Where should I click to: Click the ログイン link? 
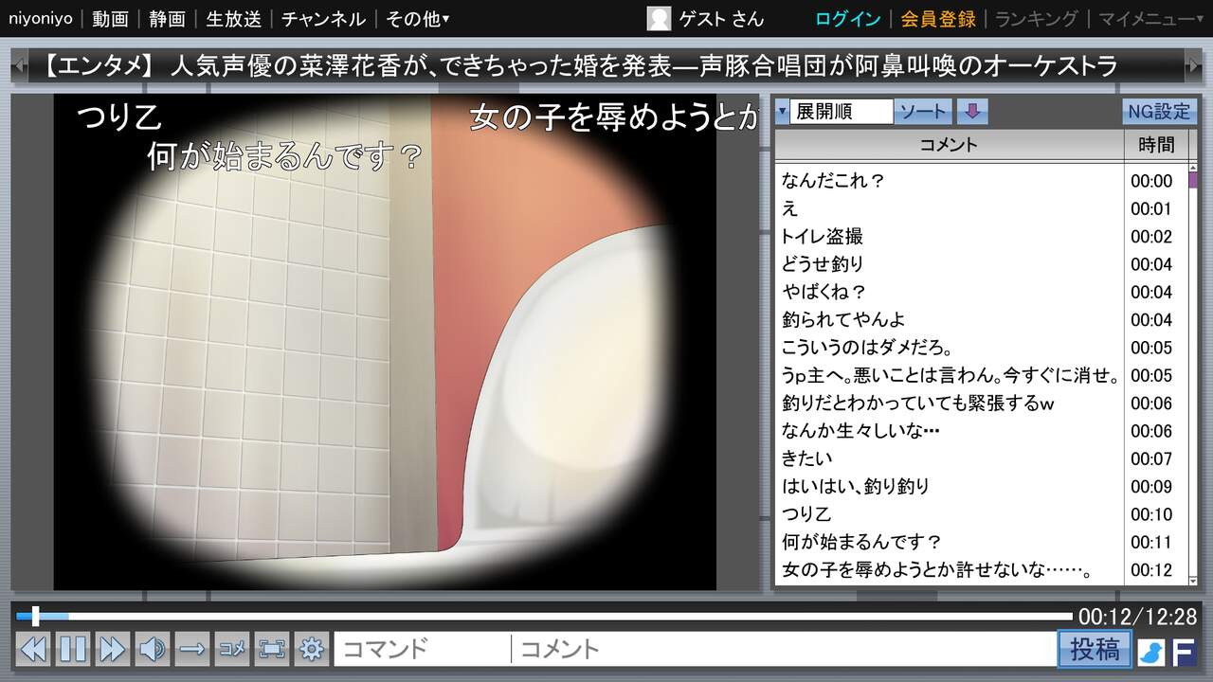tap(847, 19)
